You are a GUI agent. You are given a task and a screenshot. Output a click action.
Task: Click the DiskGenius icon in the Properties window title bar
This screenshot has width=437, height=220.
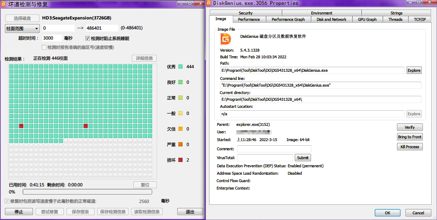pyautogui.click(x=208, y=3)
